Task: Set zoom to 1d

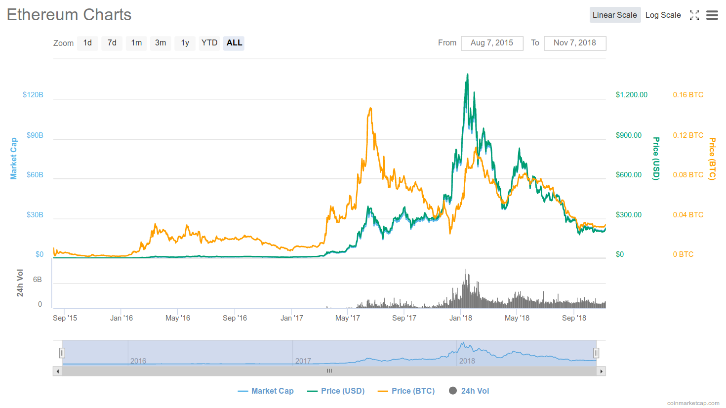Action: coord(87,43)
